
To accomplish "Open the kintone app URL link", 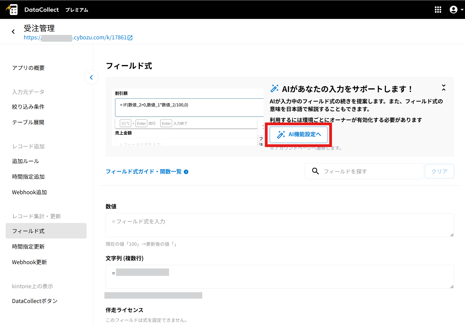I will coord(78,38).
